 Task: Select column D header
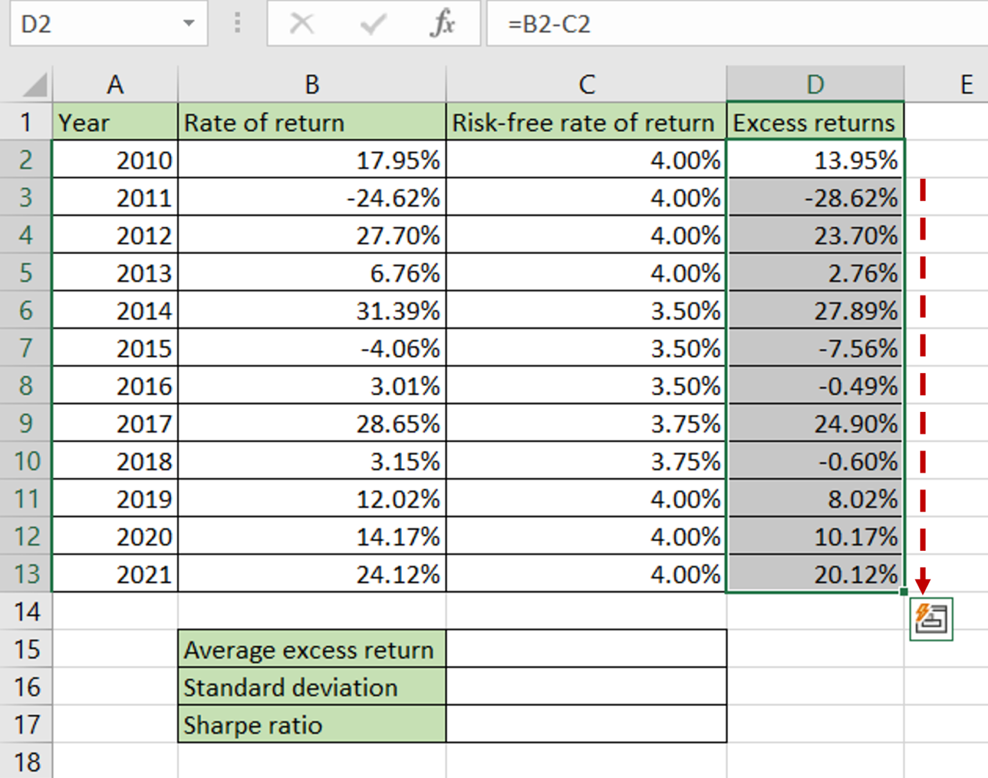[x=816, y=84]
